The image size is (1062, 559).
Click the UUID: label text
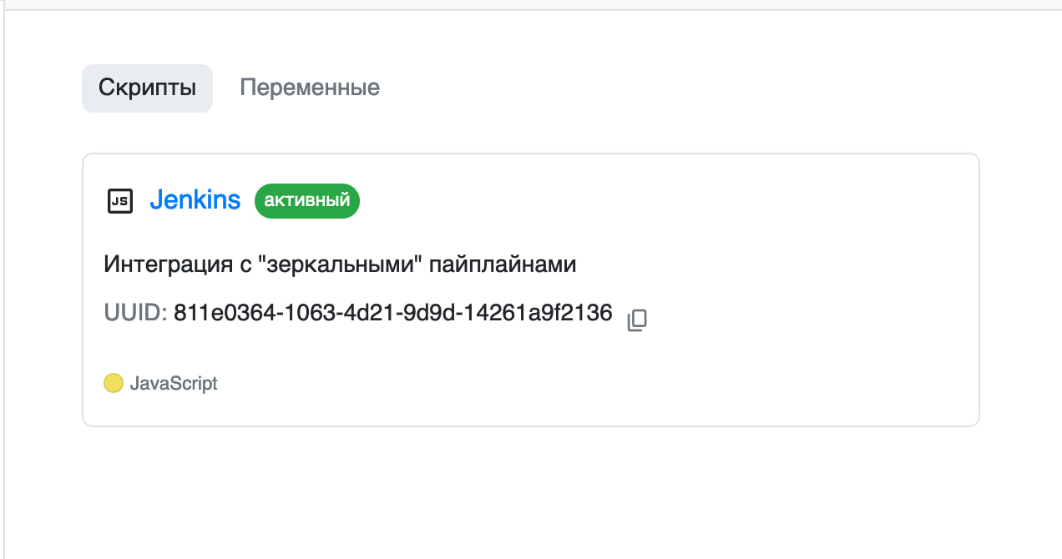tap(136, 314)
